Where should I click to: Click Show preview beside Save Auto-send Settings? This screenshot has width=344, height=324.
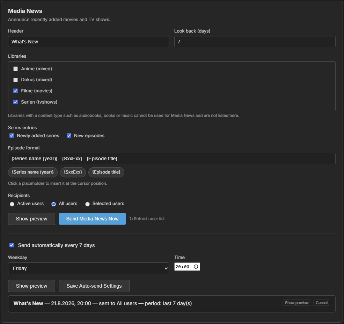(31, 286)
